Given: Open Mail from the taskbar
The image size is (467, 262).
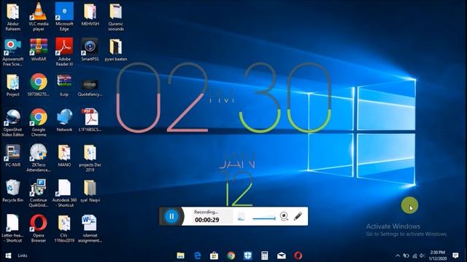Looking at the screenshot, I should (281, 255).
